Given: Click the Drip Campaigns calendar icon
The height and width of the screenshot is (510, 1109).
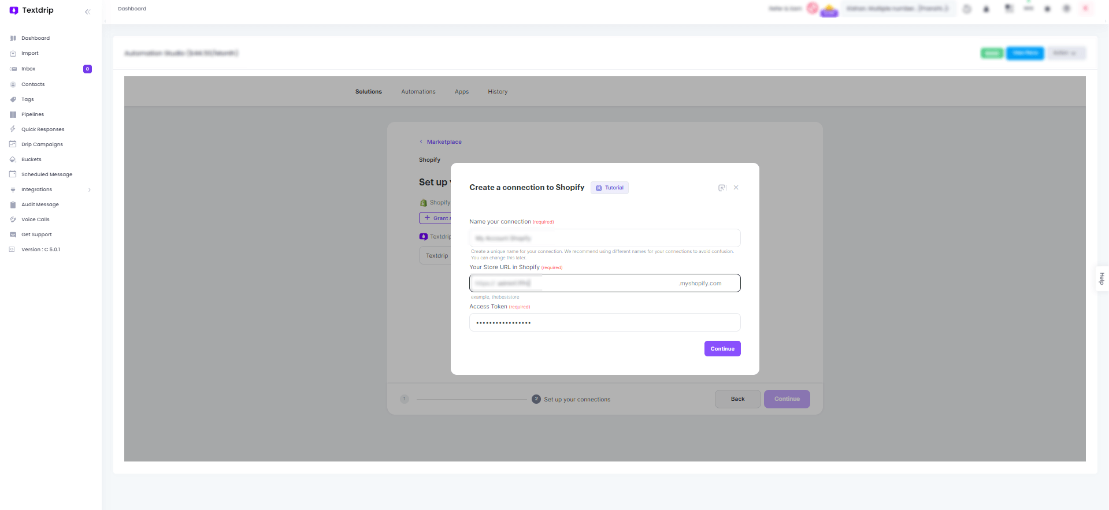Looking at the screenshot, I should [x=13, y=144].
